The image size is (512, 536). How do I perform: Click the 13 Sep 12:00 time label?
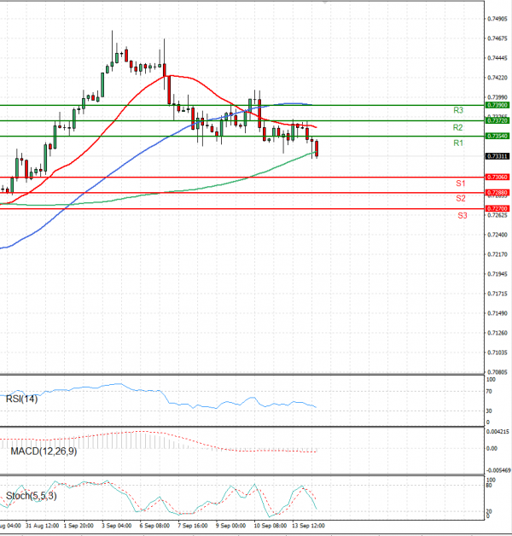pyautogui.click(x=308, y=526)
